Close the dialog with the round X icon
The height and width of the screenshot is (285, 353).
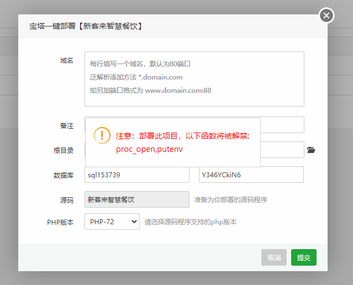point(326,15)
